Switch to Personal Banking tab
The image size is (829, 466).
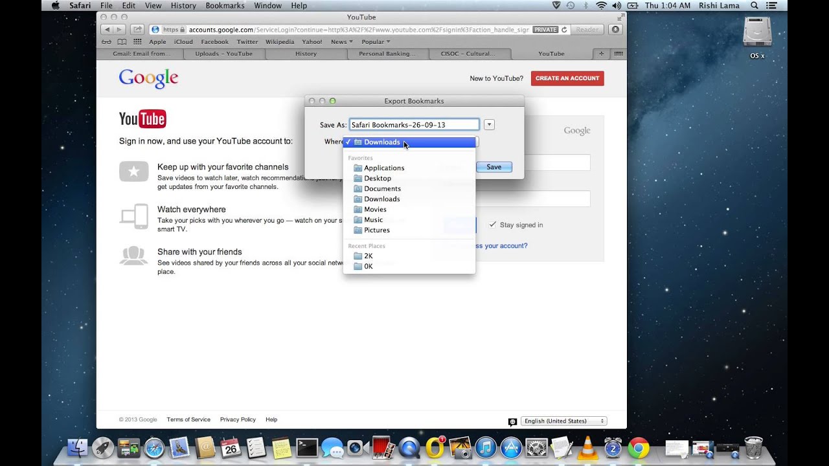388,54
